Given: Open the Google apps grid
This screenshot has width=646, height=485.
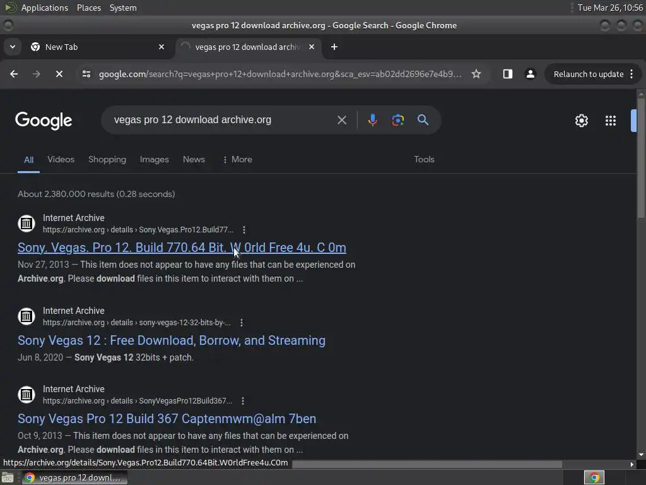Looking at the screenshot, I should click(610, 121).
